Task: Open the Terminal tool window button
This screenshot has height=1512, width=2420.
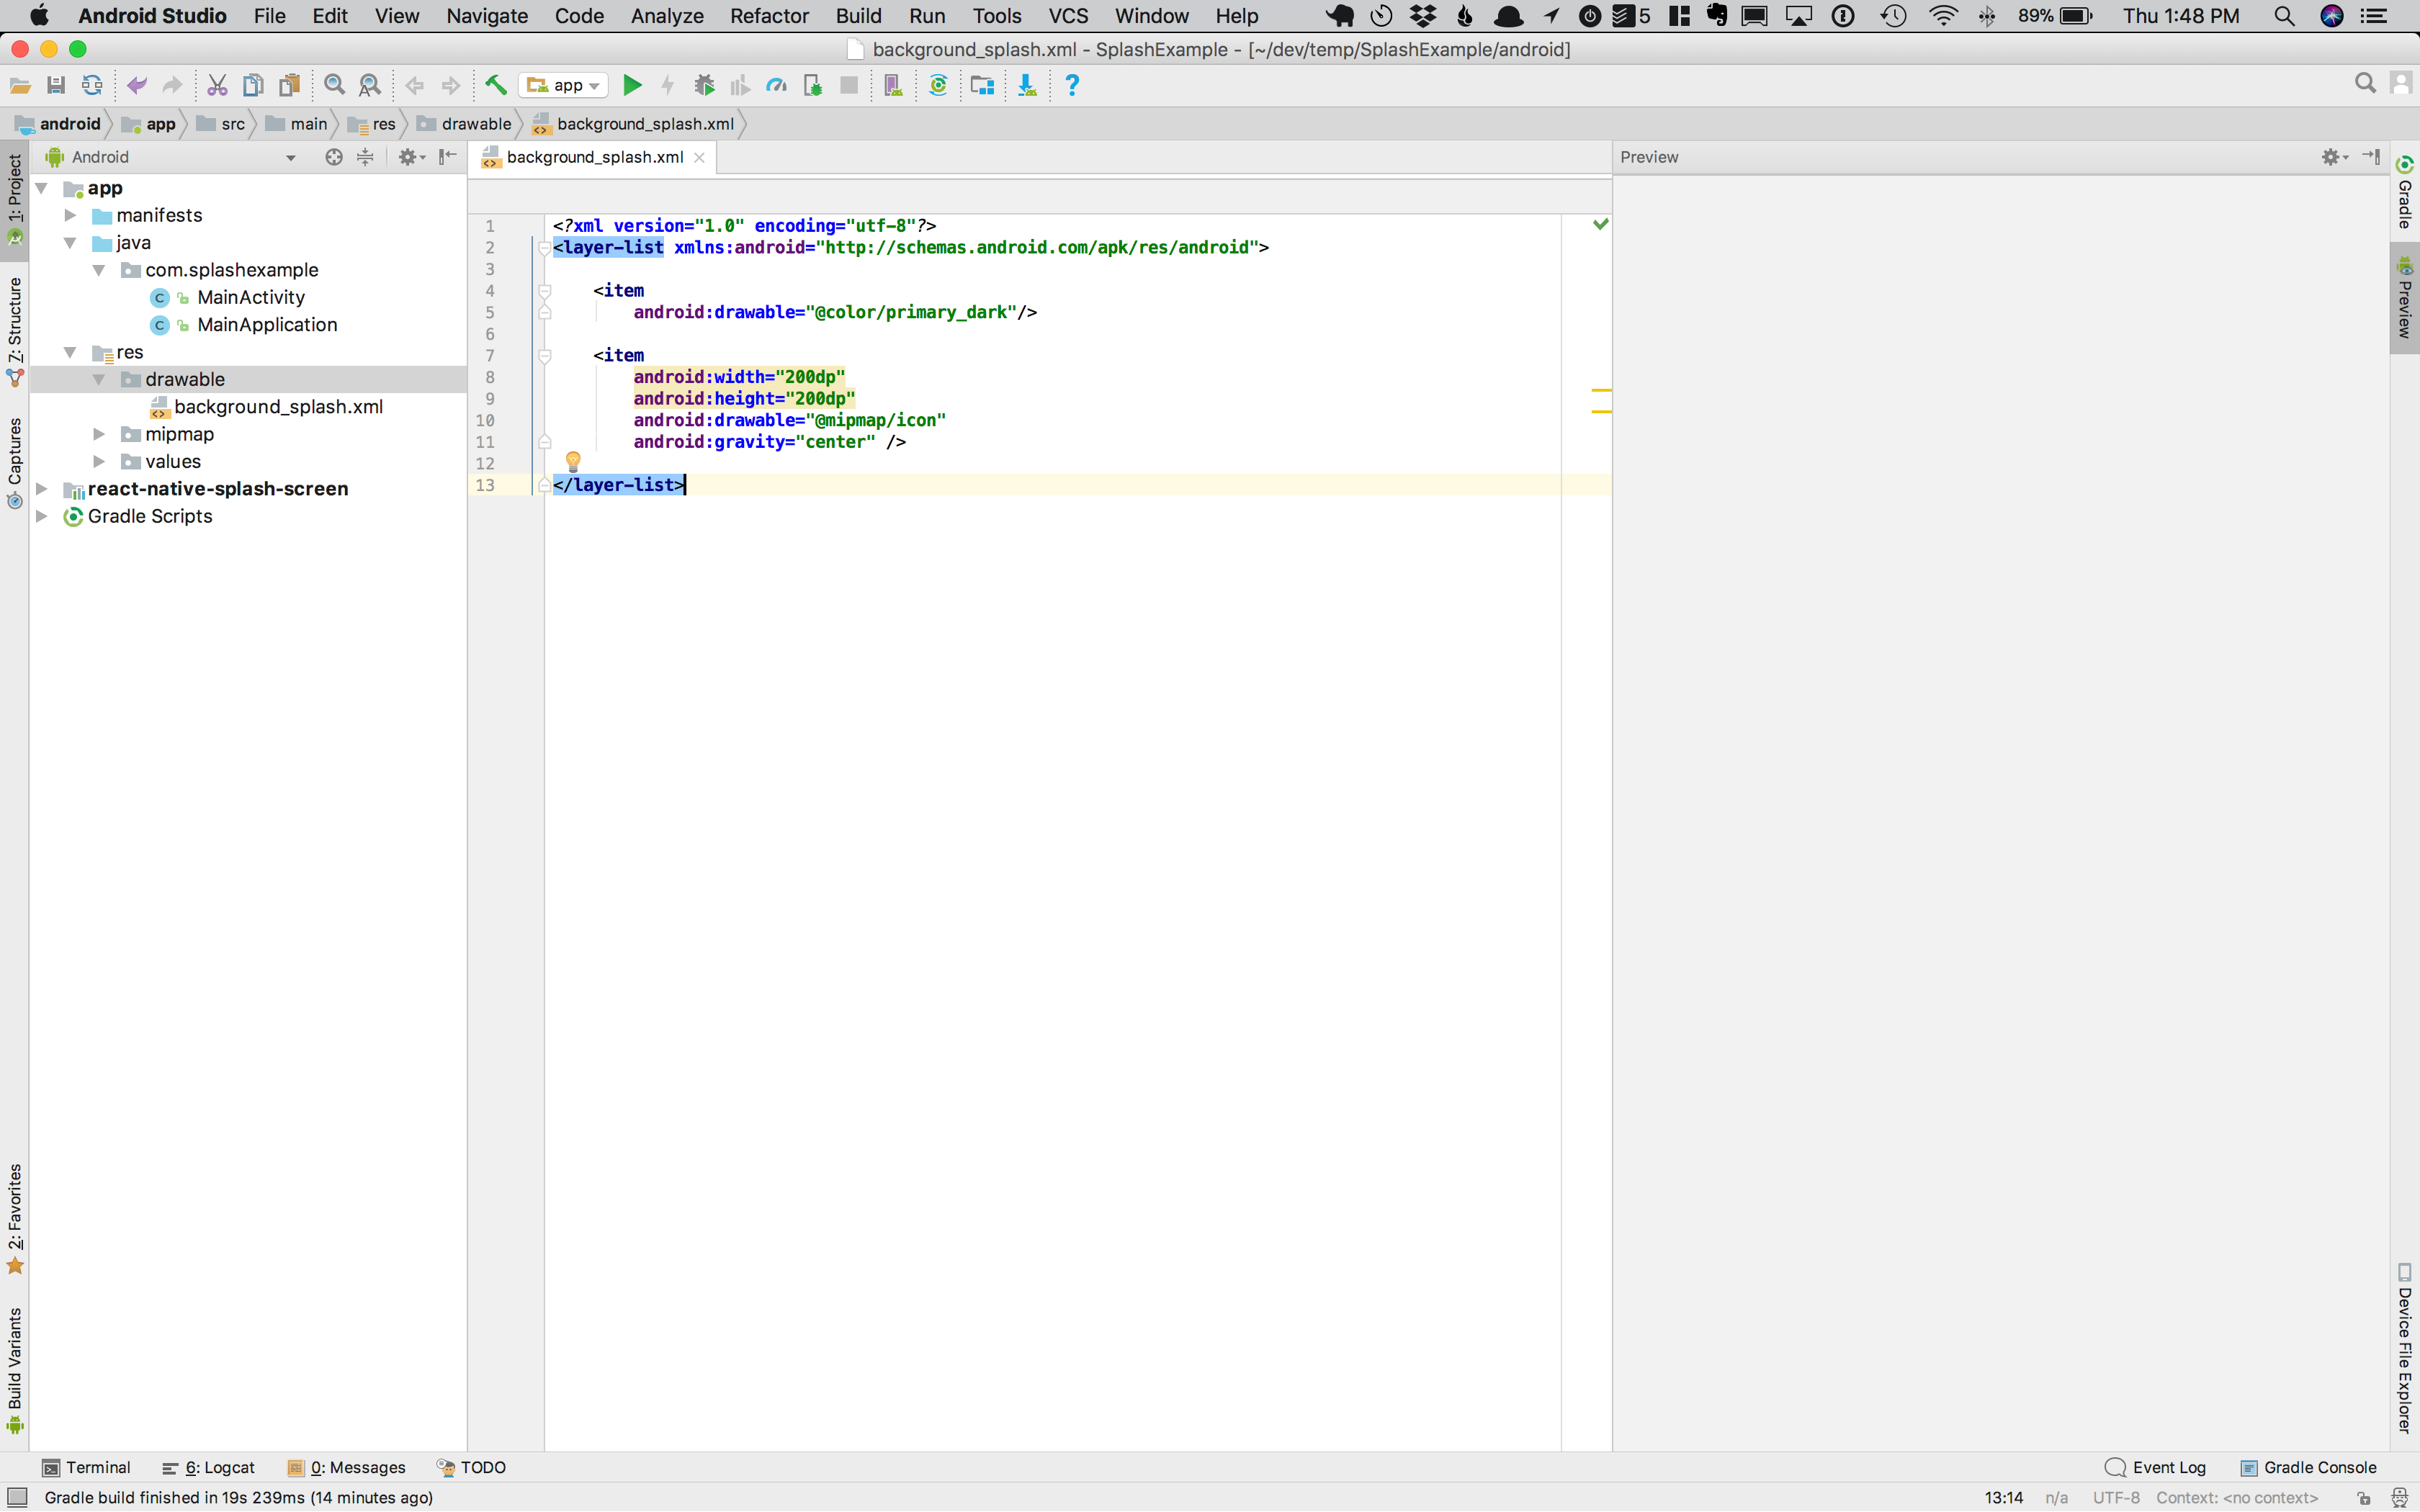Action: (x=87, y=1467)
